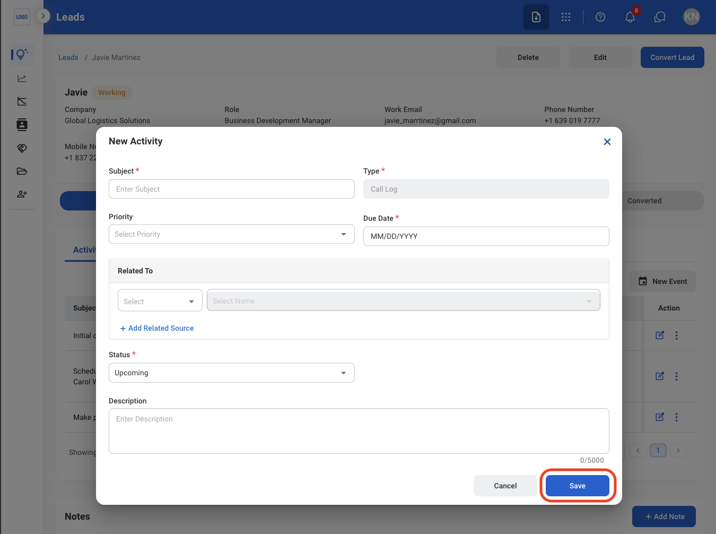This screenshot has height=534, width=716.
Task: Click the New Event button
Action: point(662,281)
